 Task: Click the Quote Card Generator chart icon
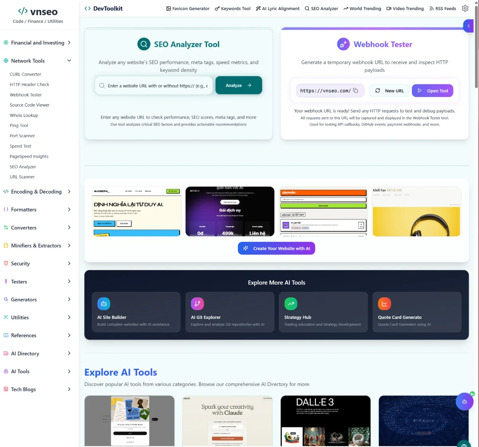384,304
